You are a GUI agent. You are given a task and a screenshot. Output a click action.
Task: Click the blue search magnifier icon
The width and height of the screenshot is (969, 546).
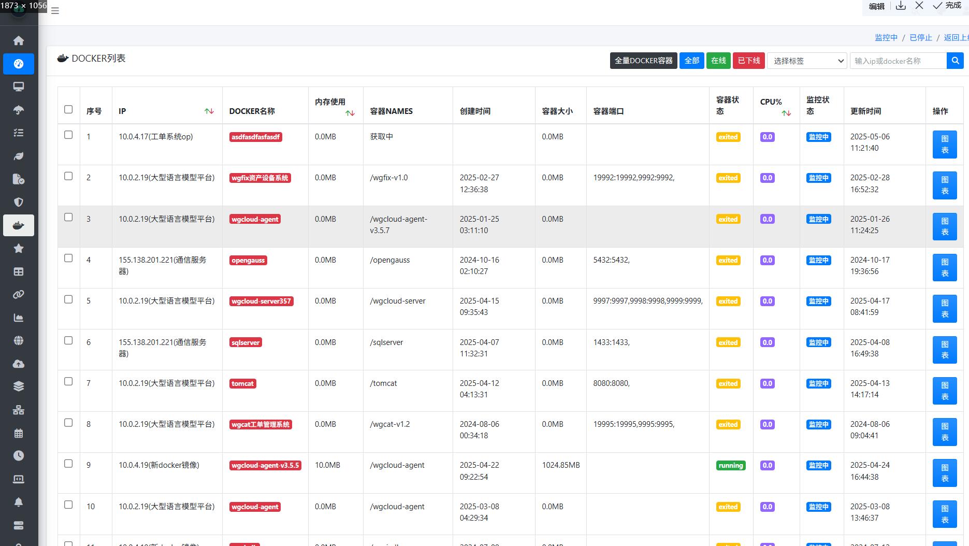click(955, 61)
